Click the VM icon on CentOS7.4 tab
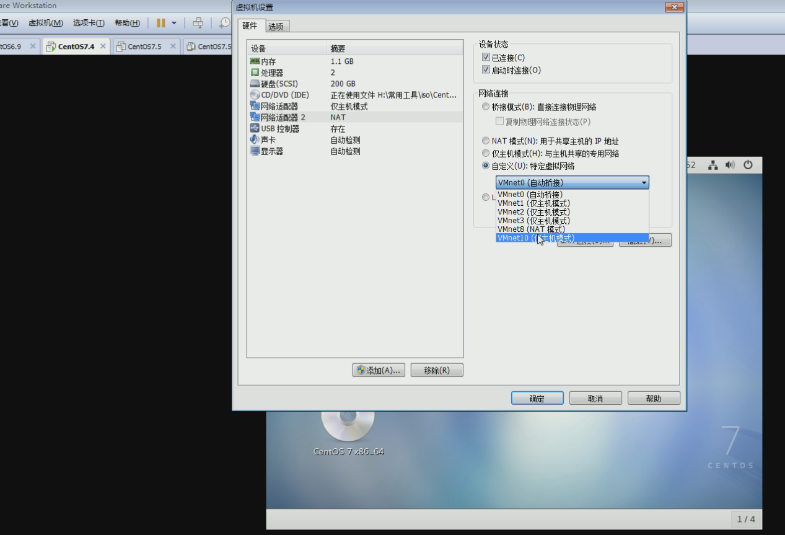Screen dimensions: 785x535 click(51, 46)
